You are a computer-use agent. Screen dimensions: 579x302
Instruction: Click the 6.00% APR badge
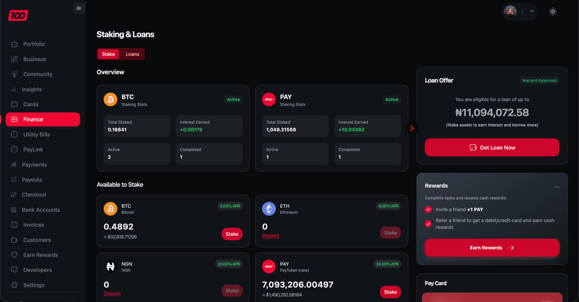388,206
